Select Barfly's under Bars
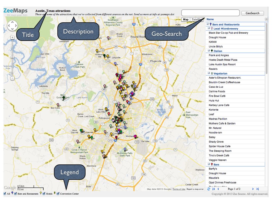The height and width of the screenshot is (204, 272). pyautogui.click(x=235, y=169)
